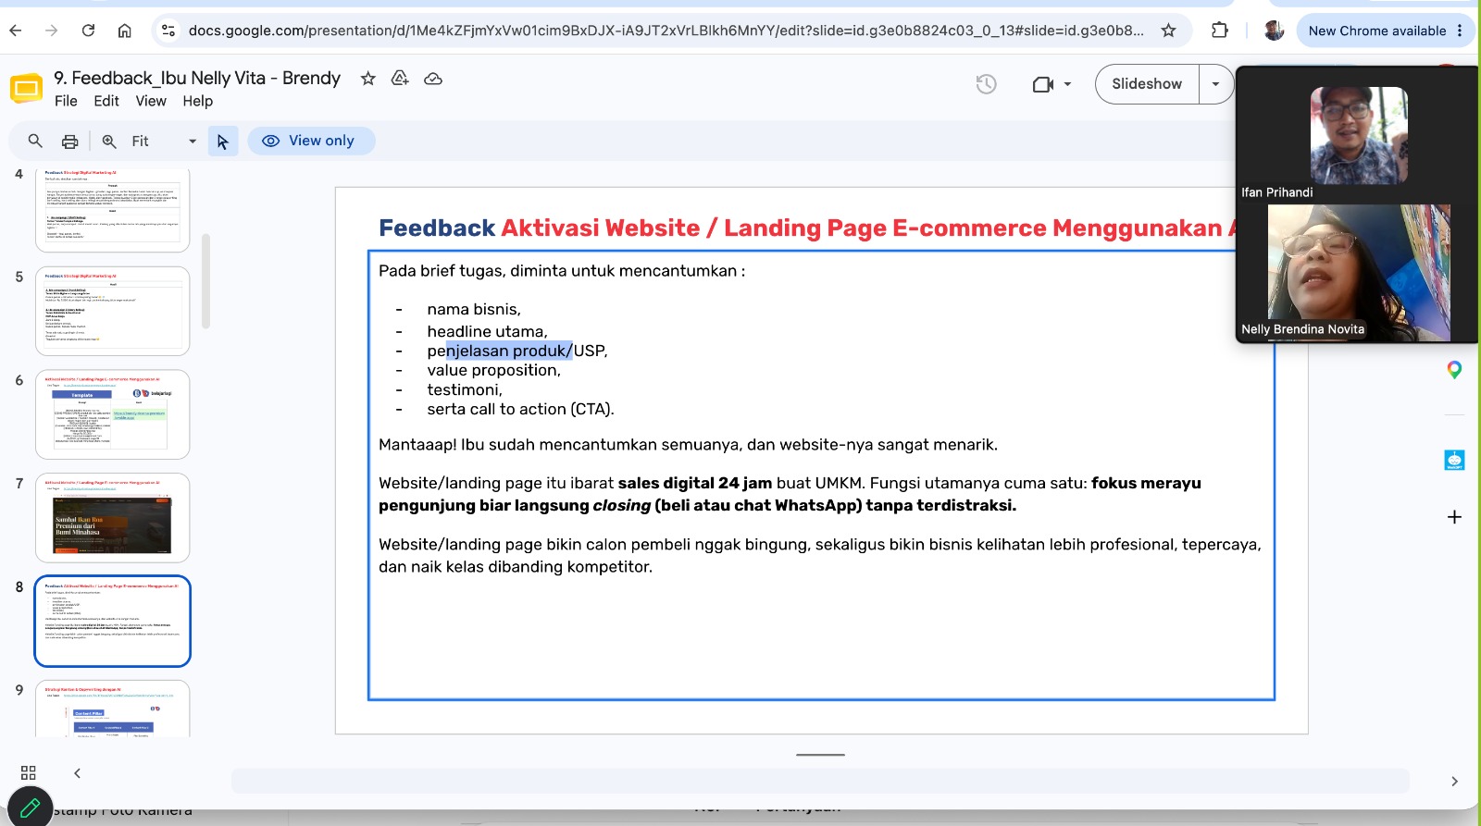Bookmark this tab with the star icon
This screenshot has height=826, width=1481.
1169,31
